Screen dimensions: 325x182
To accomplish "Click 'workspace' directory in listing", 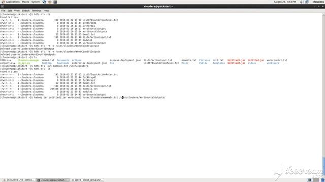I will [x=273, y=63].
